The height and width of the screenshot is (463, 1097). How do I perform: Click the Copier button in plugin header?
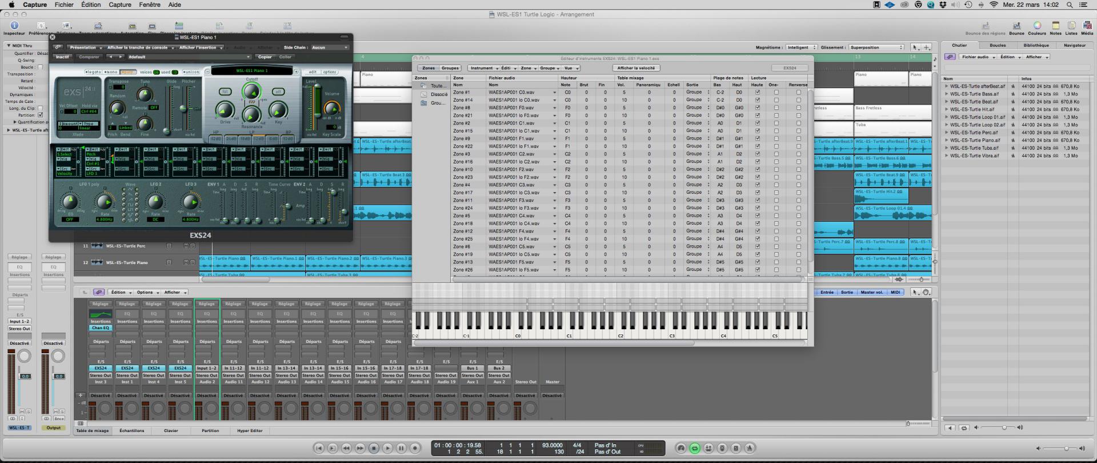[265, 57]
